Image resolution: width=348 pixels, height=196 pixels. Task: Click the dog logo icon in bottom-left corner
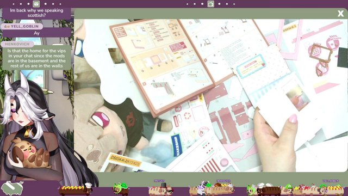(x=12, y=188)
